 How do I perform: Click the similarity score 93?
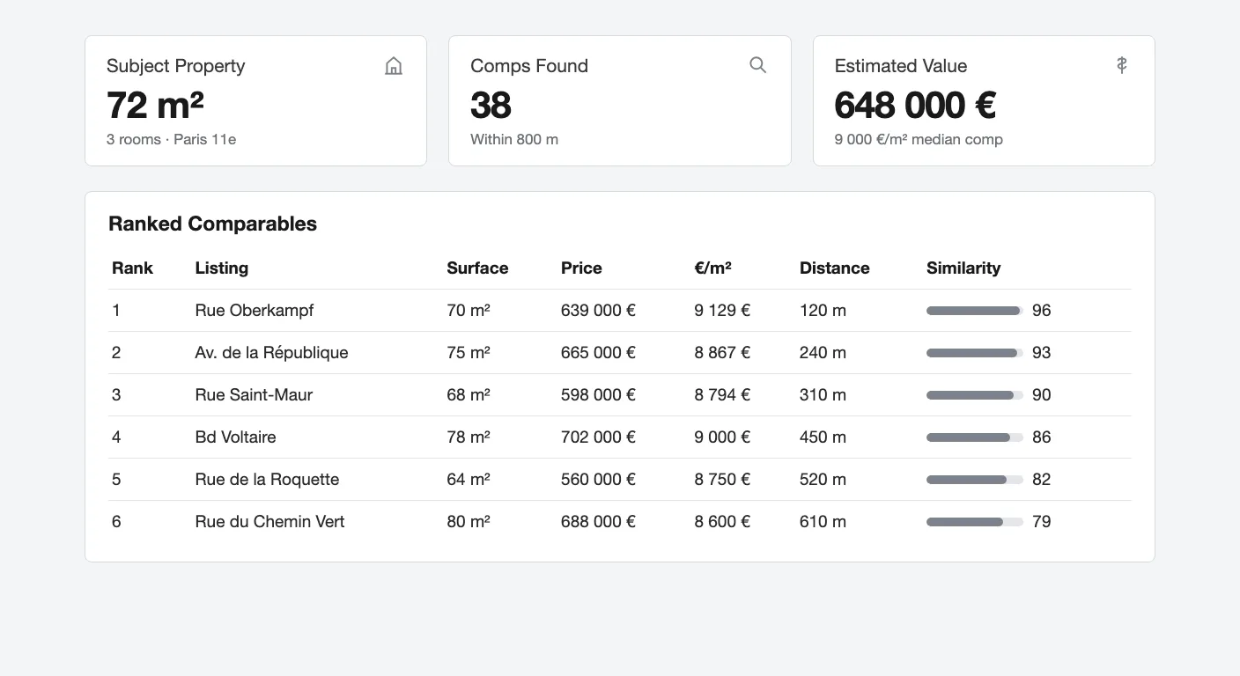(1042, 353)
